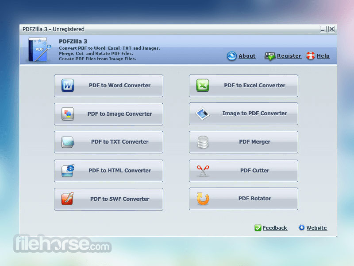Click the picture icon on PDF to Image button

pos(68,114)
